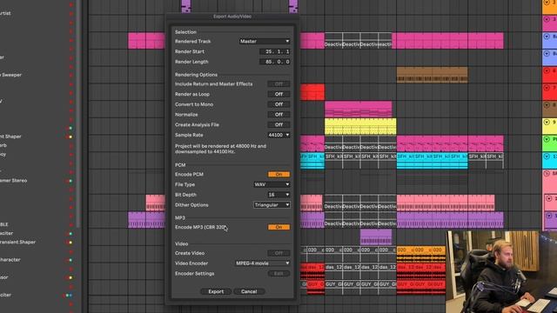
Task: Click the webcam video overlay thumbnail
Action: (501, 272)
